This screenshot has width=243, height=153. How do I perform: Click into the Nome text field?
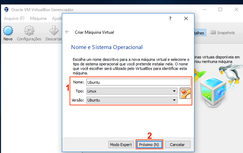(x=138, y=82)
